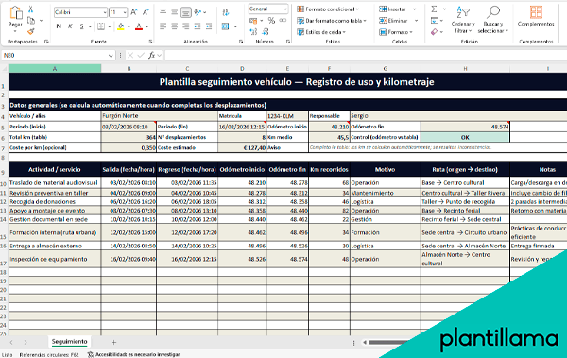Open the Portapapeles dialog launcher

[46, 42]
